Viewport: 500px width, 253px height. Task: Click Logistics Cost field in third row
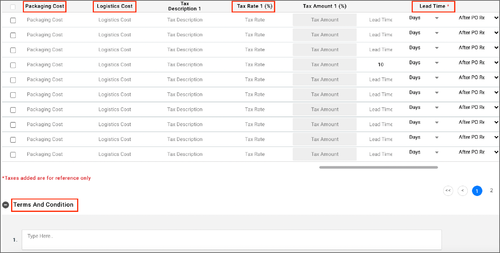(115, 50)
